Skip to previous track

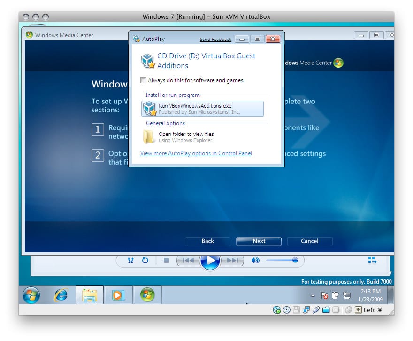coord(188,261)
